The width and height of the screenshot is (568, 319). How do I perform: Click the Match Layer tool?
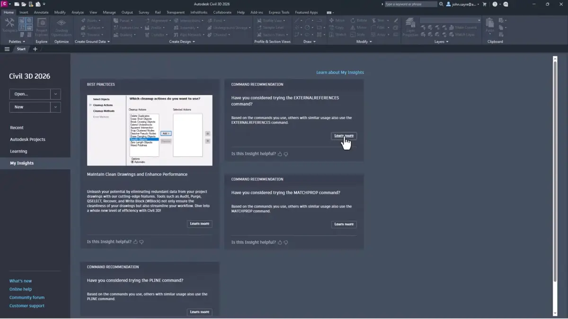point(461,34)
